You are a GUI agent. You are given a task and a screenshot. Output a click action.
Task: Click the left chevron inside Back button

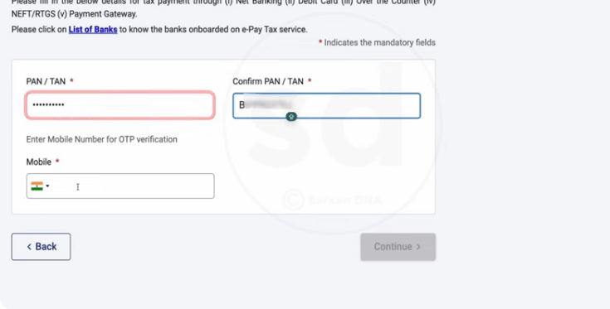coord(29,247)
